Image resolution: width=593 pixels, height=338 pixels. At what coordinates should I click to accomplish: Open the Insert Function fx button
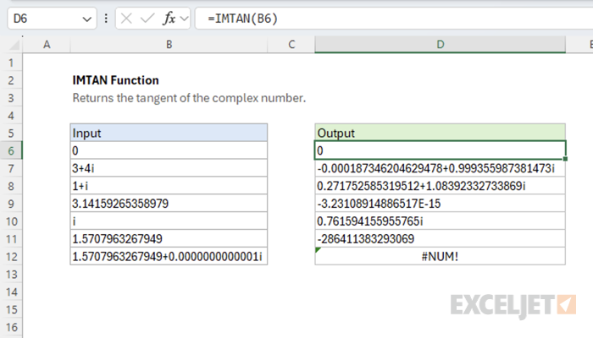(x=169, y=18)
